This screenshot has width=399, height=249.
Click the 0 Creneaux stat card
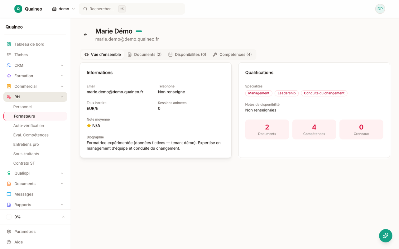tap(361, 129)
